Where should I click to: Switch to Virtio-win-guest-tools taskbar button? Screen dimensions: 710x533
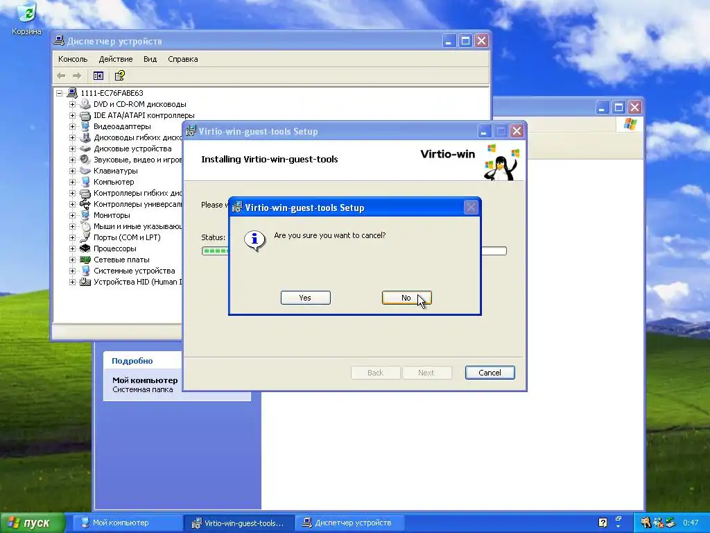click(x=239, y=523)
